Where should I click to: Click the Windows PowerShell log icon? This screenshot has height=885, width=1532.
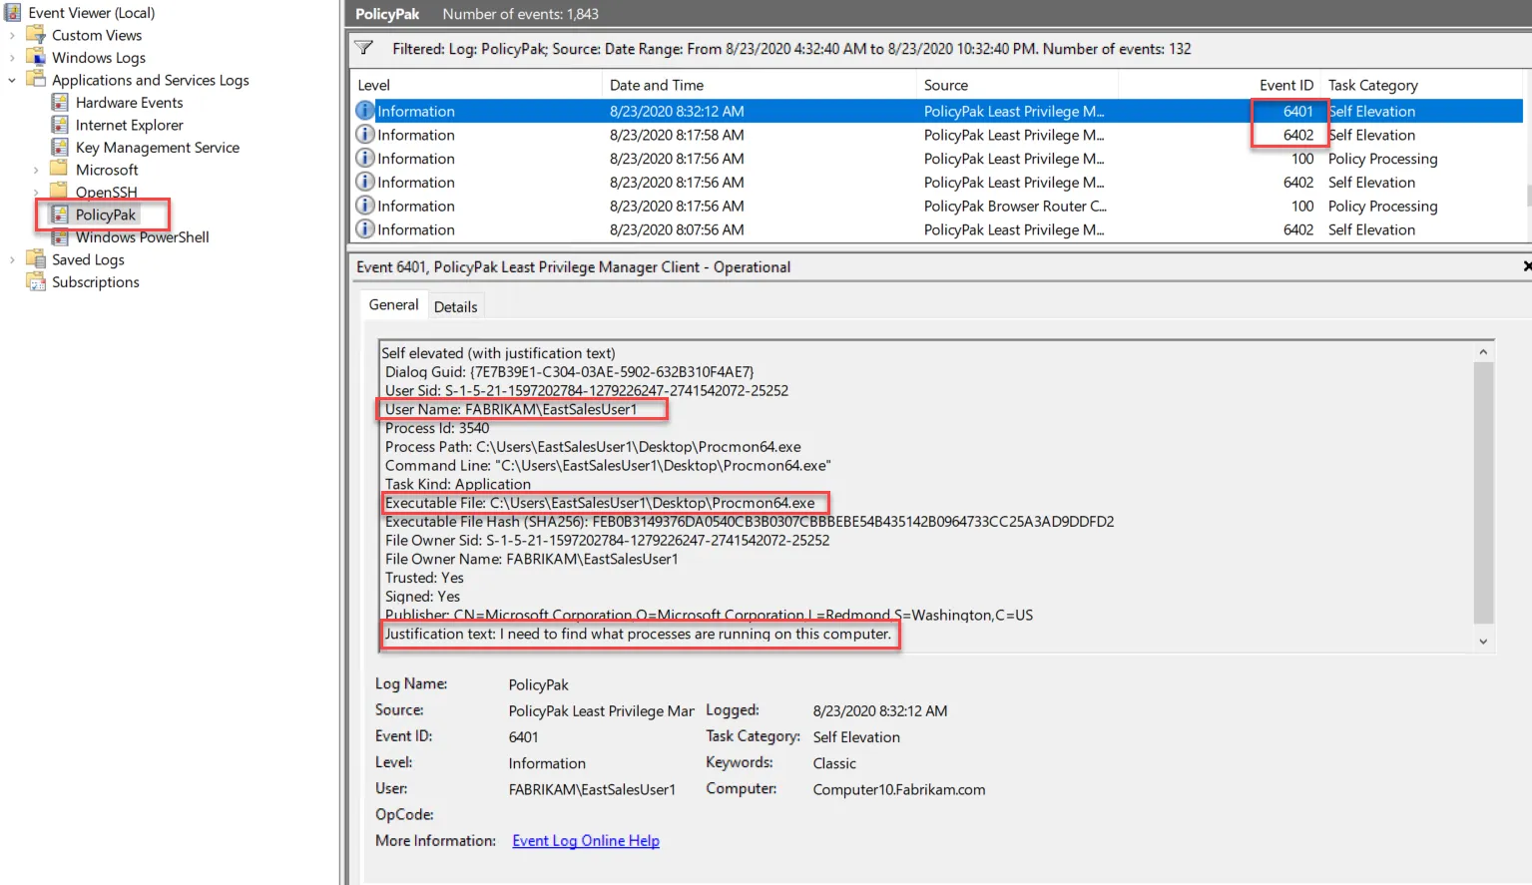[60, 237]
